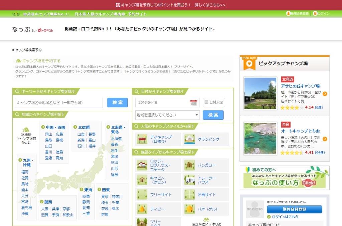Click the Lodge/Log house icon
Image resolution: width=342 pixels, height=226 pixels.
pyautogui.click(x=142, y=165)
